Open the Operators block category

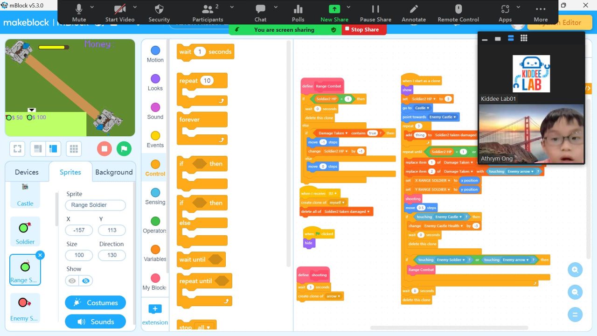(155, 225)
